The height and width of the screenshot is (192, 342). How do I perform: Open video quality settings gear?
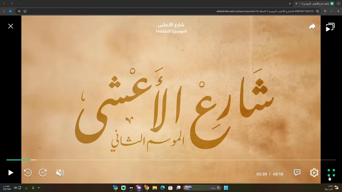click(x=314, y=173)
